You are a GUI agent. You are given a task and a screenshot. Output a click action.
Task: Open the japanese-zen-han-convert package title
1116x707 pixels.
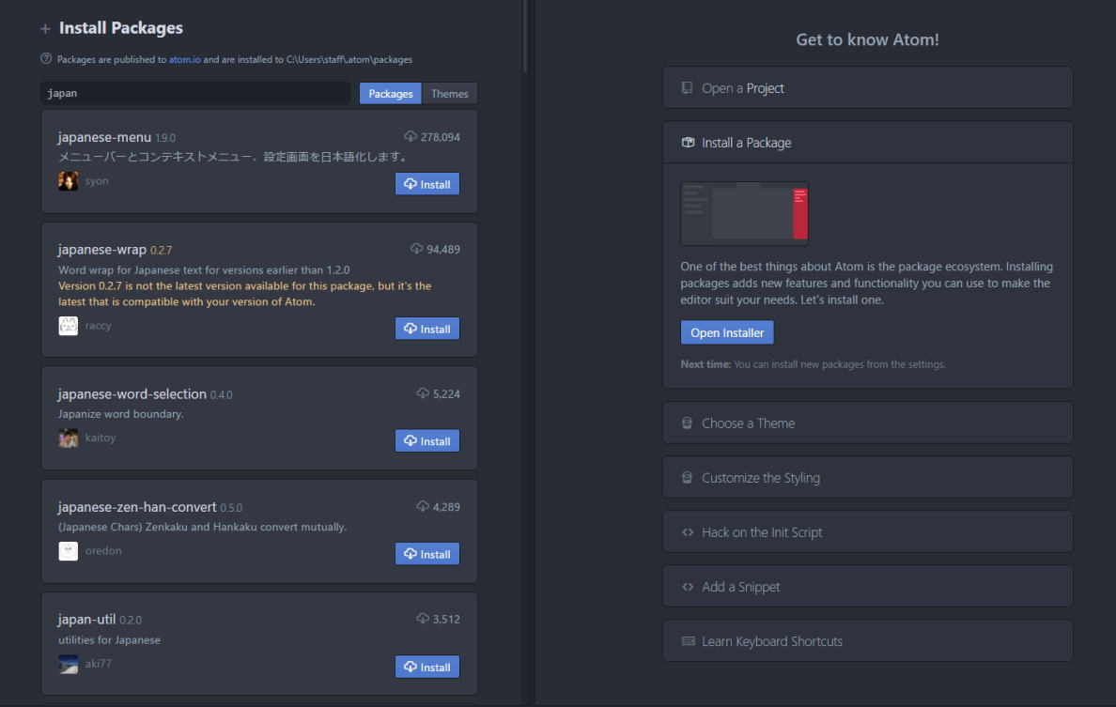click(136, 507)
